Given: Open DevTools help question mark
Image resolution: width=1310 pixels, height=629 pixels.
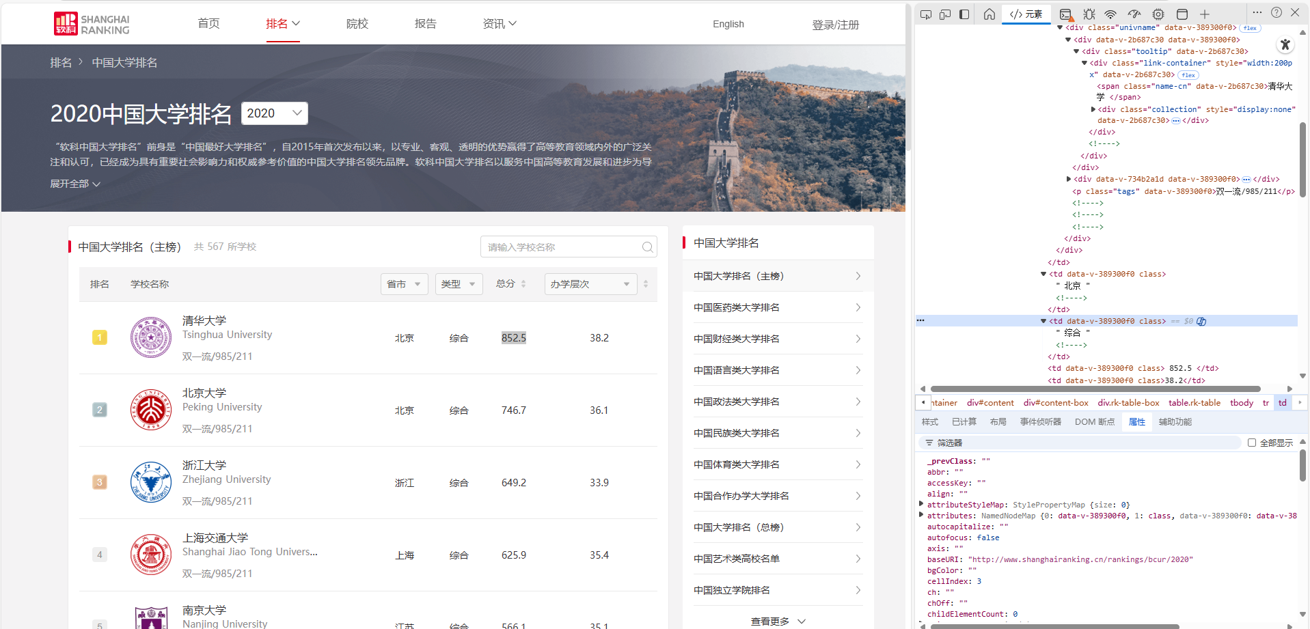Looking at the screenshot, I should [x=1277, y=12].
